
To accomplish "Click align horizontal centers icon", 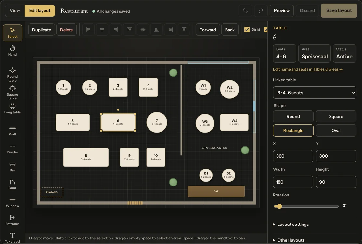I will 102,30.
